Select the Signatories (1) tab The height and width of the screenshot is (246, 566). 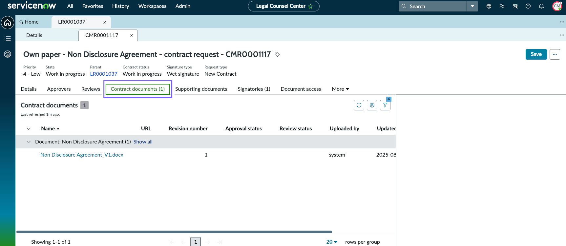(x=254, y=89)
